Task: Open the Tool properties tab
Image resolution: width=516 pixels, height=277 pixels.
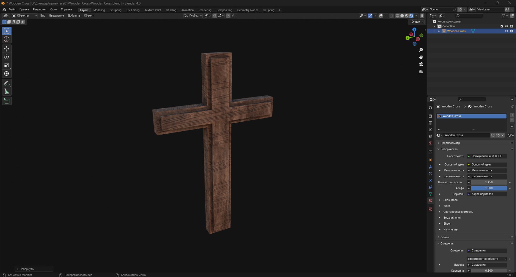Action: [x=430, y=107]
